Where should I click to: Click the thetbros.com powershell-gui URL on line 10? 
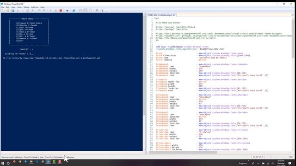tap(186, 38)
